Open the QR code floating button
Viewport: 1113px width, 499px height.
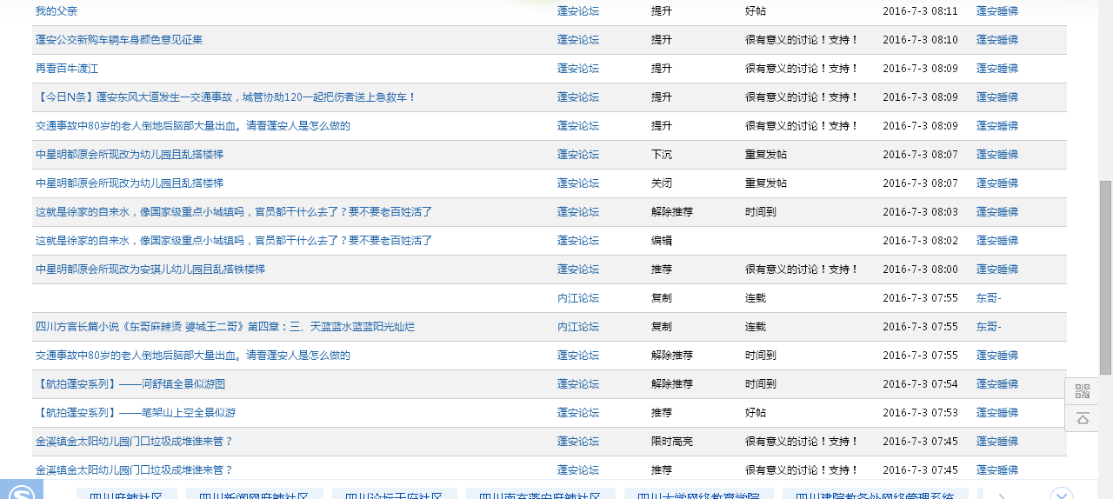(x=1082, y=391)
